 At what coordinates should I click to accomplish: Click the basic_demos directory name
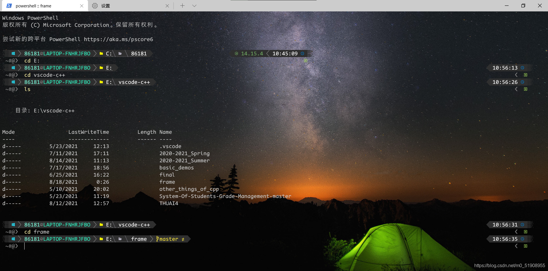click(x=177, y=168)
